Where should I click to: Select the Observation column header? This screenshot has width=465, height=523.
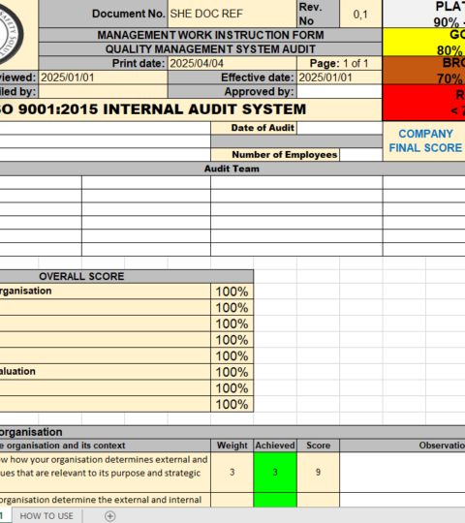(x=403, y=446)
